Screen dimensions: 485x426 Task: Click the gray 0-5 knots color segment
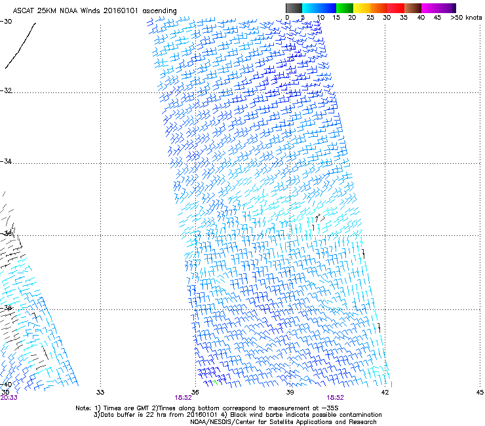pyautogui.click(x=294, y=8)
